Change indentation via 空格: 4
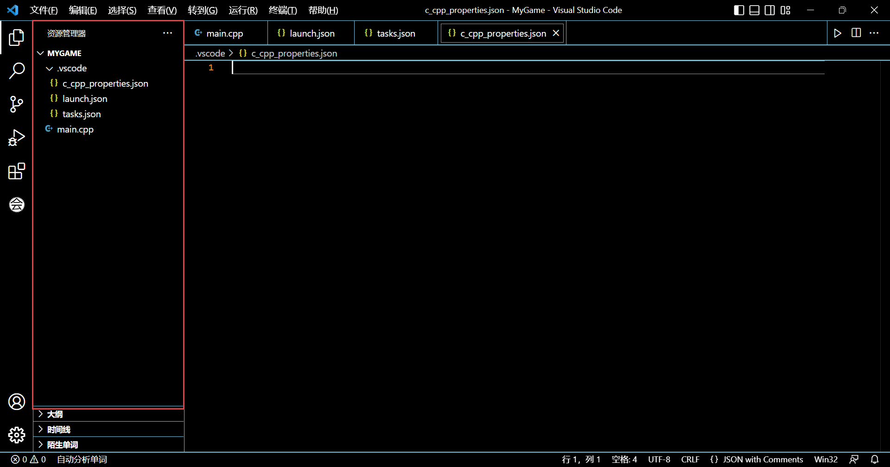 624,459
